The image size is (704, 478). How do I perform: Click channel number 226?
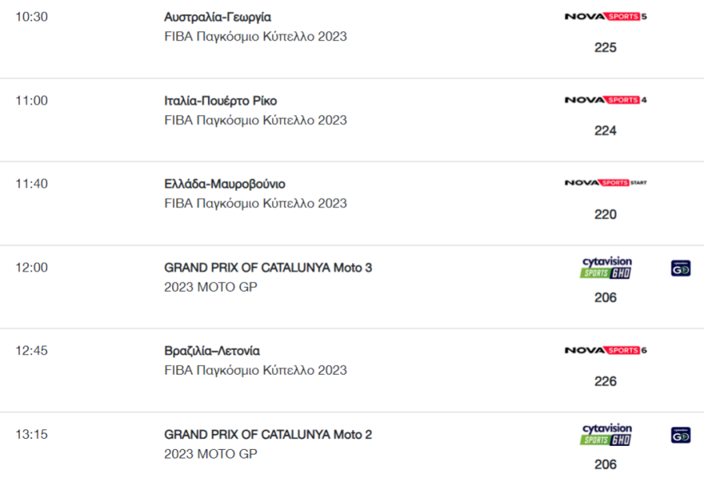coord(605,382)
